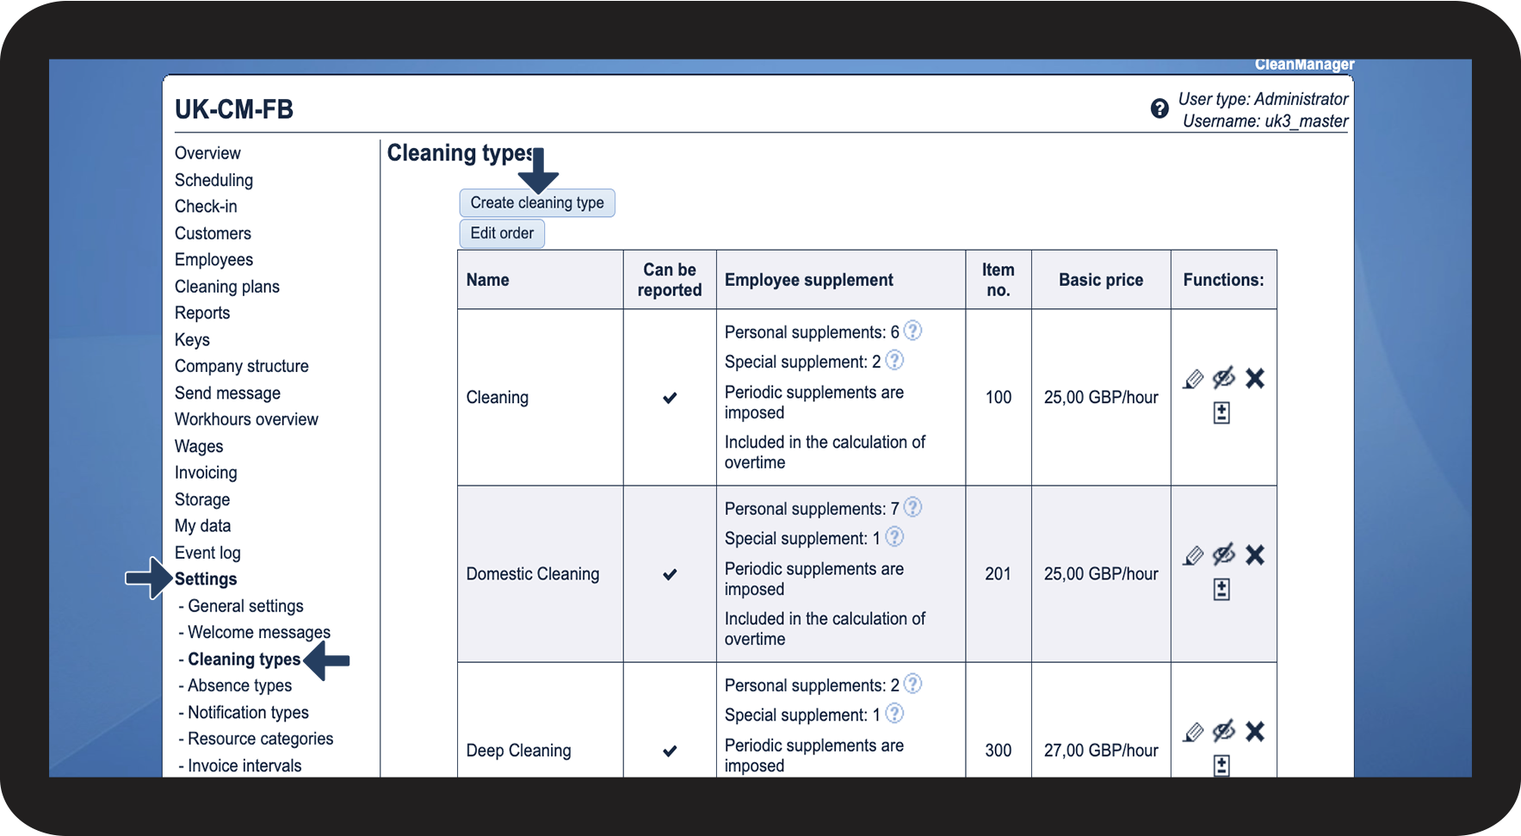Screen dimensions: 1521x836
Task: Click help icon beside Personal supplements: 7
Action: [x=913, y=507]
